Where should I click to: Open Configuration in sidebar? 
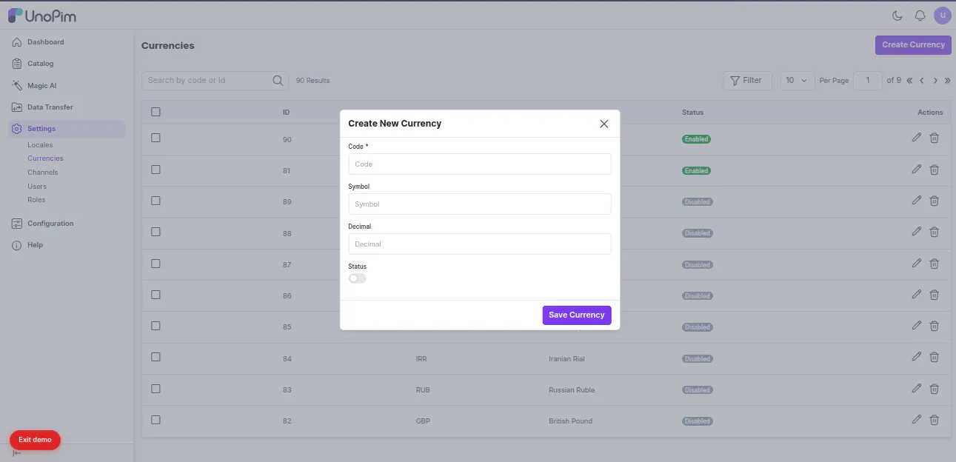coord(67,224)
